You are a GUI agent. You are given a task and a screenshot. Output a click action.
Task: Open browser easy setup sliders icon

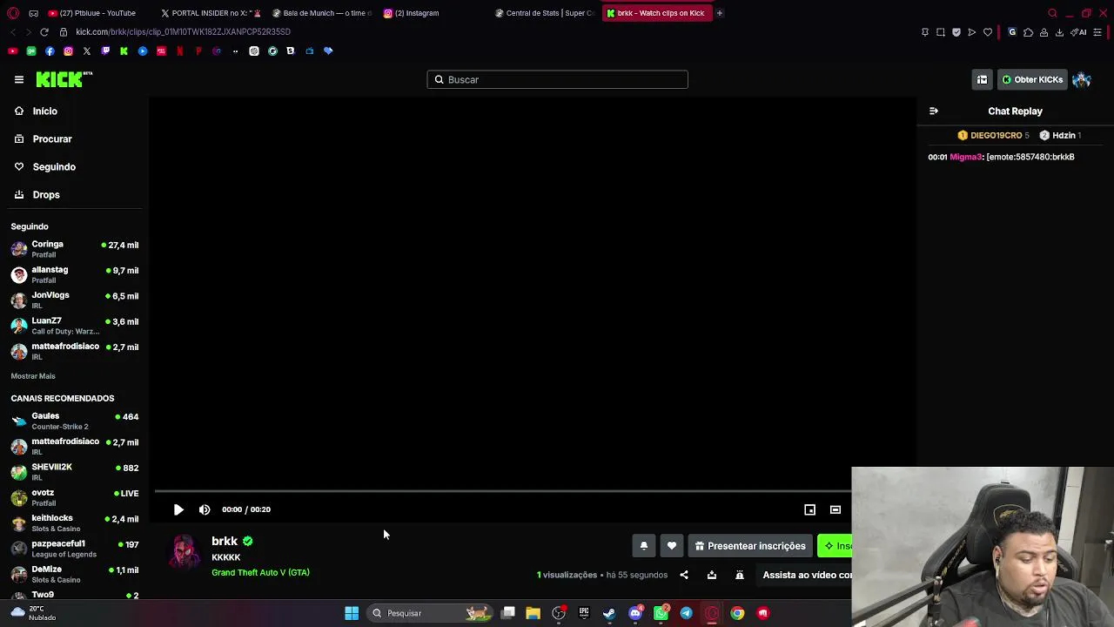click(1097, 32)
